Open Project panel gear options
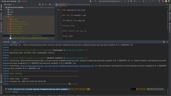The image size is (171, 96). point(50,5)
